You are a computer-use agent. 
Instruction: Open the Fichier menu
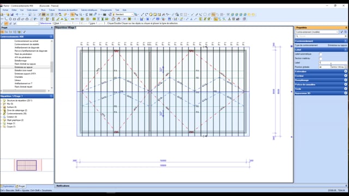pos(5,10)
